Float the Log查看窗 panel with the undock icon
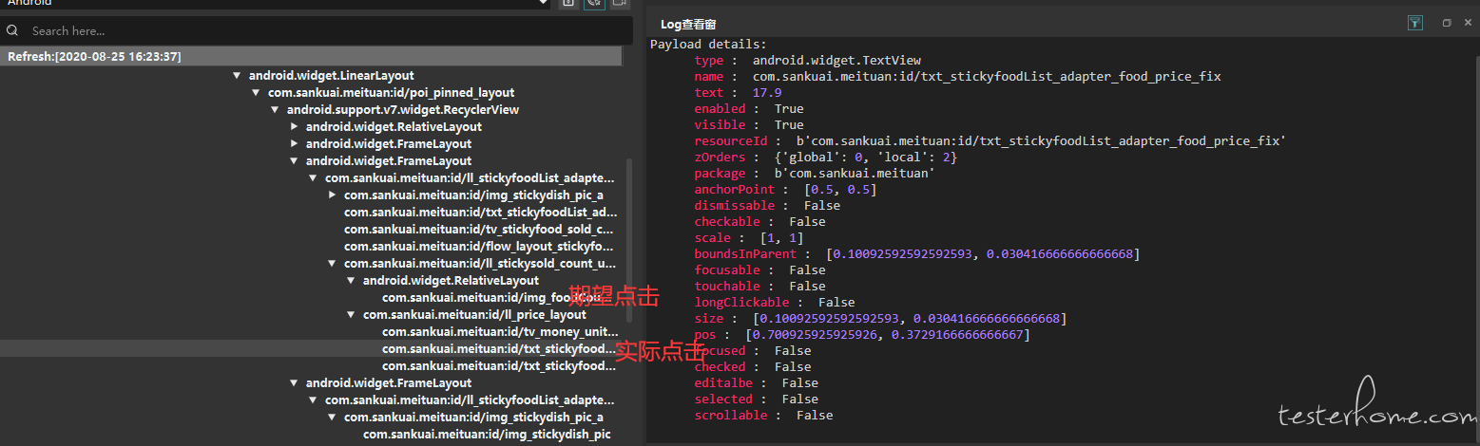This screenshot has width=1480, height=446. point(1447,23)
